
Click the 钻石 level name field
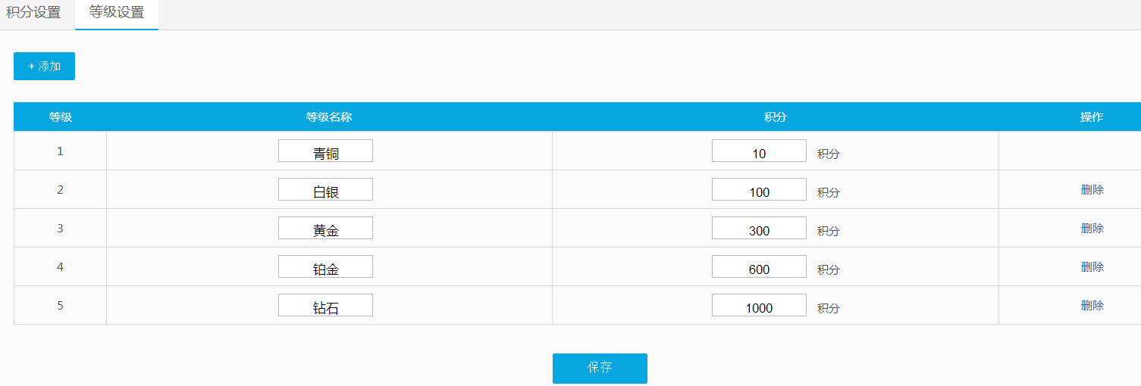tap(325, 305)
